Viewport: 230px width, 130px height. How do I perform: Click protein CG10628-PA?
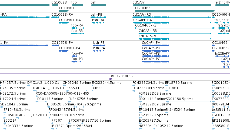(55, 45)
